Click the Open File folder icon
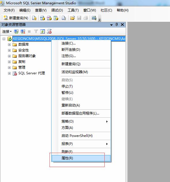Screen dimensions: 170x182 72,18
